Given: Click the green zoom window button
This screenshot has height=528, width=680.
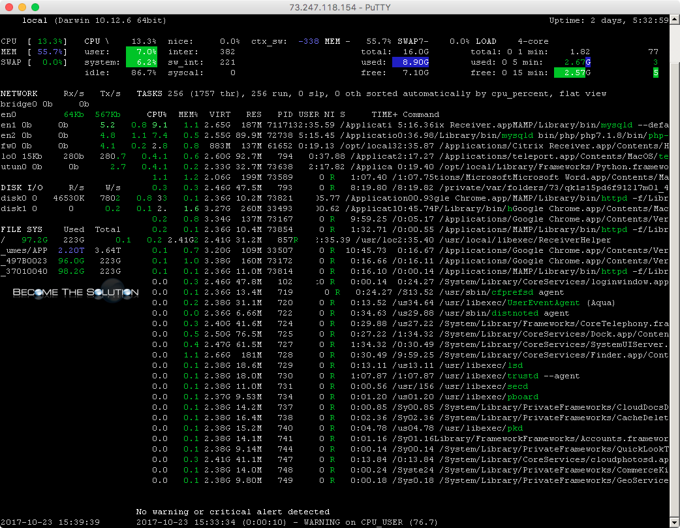Looking at the screenshot, I should tap(35, 7).
